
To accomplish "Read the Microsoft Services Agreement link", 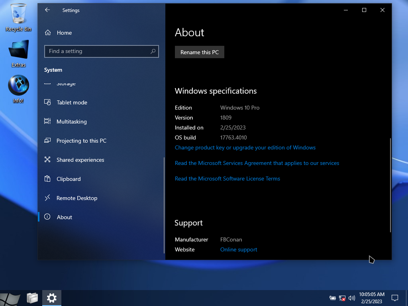I will click(x=257, y=163).
